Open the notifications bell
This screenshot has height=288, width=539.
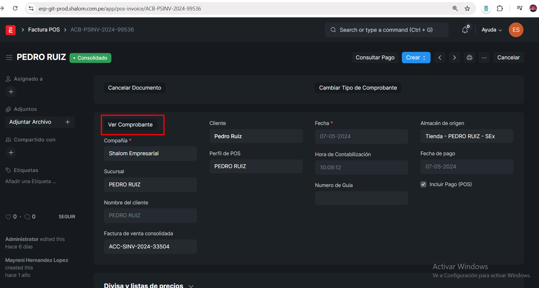(x=465, y=30)
